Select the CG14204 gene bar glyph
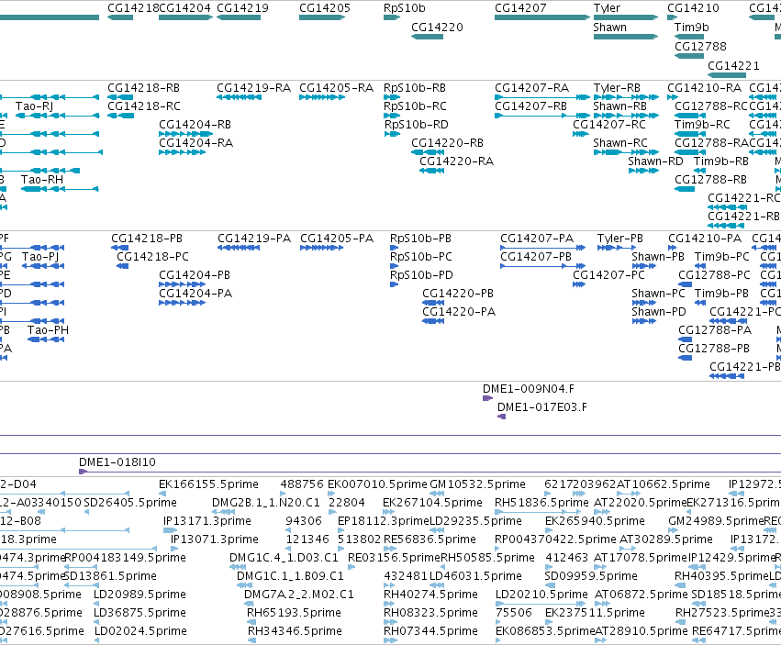Viewport: 781px width, 645px height. coord(185,17)
